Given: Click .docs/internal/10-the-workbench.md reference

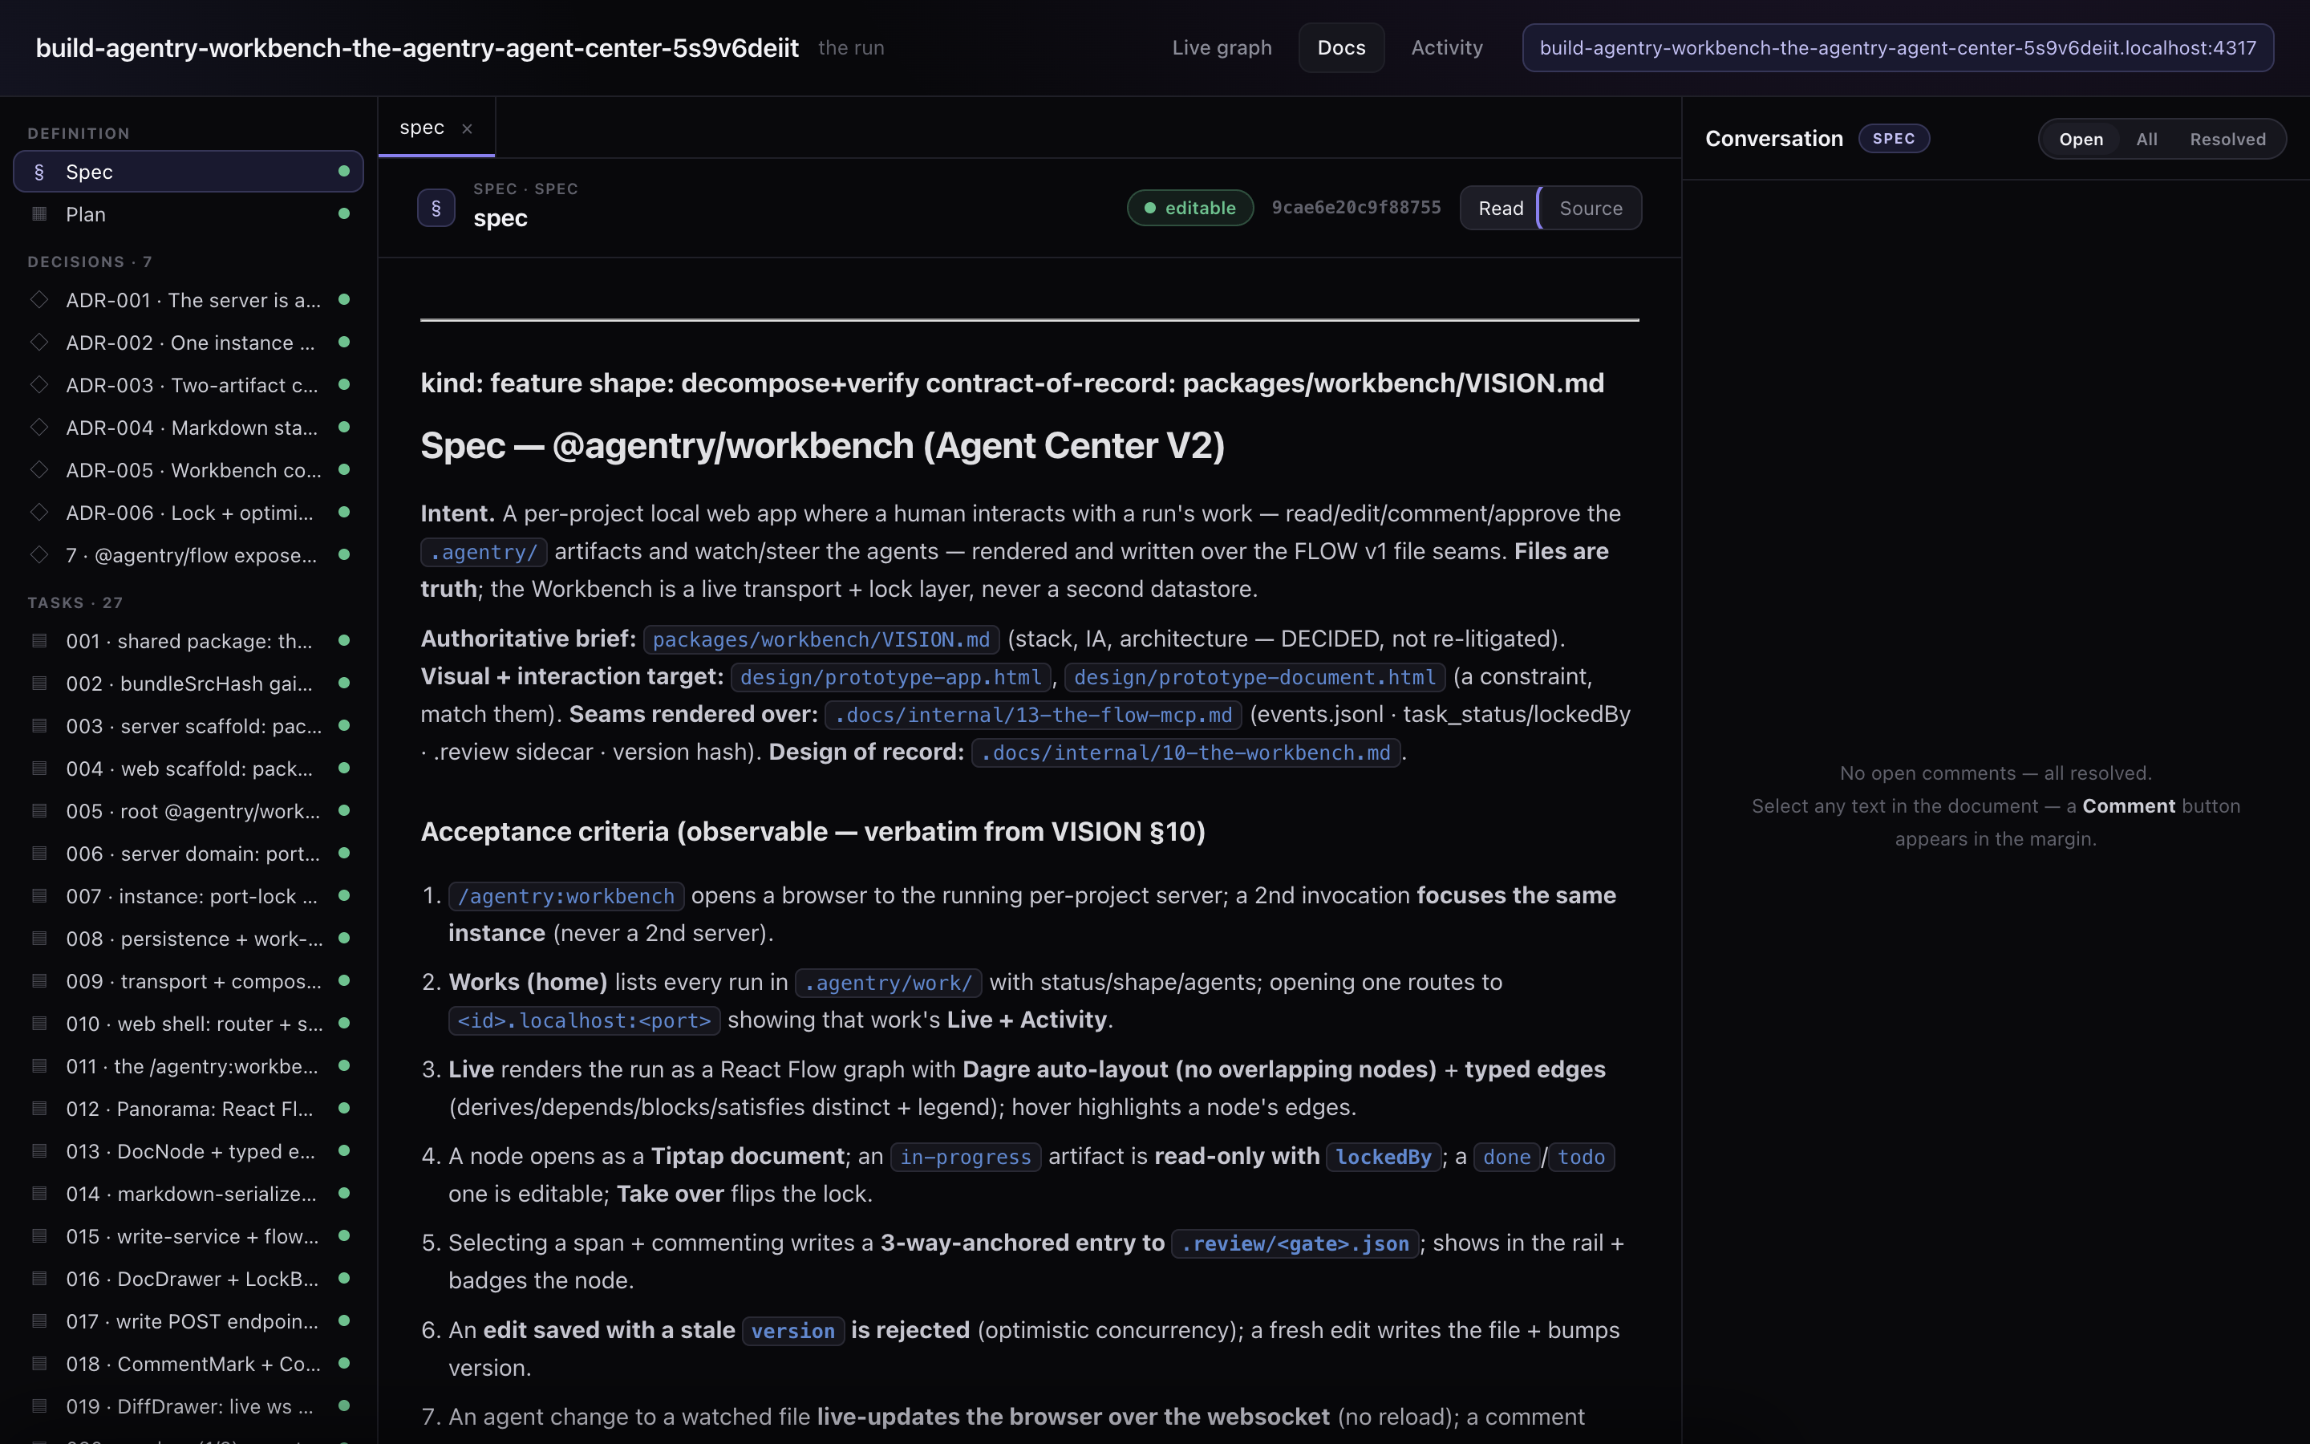Looking at the screenshot, I should (x=1185, y=752).
